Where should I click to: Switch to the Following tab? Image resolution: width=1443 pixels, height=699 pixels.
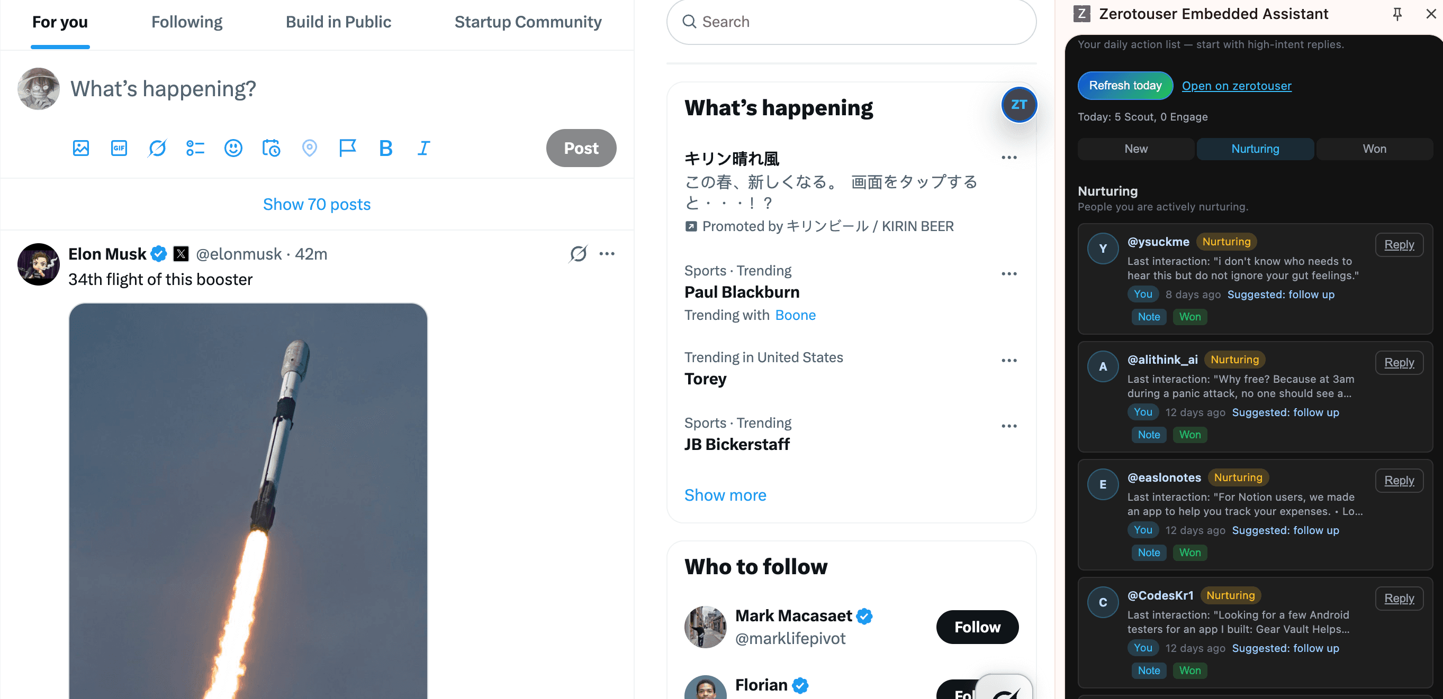click(186, 22)
